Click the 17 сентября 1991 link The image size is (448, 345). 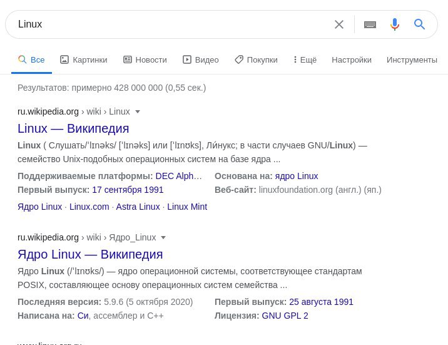point(128,190)
